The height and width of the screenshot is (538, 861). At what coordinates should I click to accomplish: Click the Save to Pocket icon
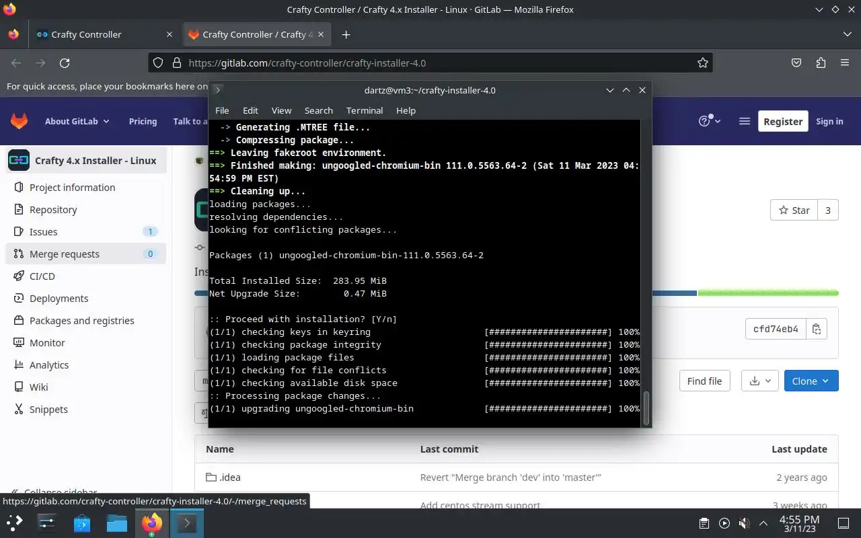[796, 63]
